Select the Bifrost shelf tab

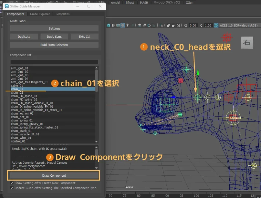(x=130, y=3)
